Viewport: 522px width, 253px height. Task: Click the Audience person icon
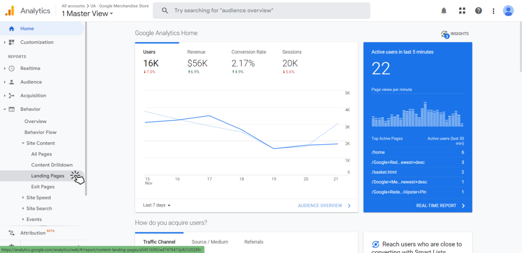tap(12, 82)
